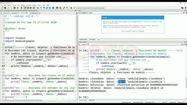
Task: Close the active editor tab with the red X
Action: pyautogui.click(x=27, y=13)
